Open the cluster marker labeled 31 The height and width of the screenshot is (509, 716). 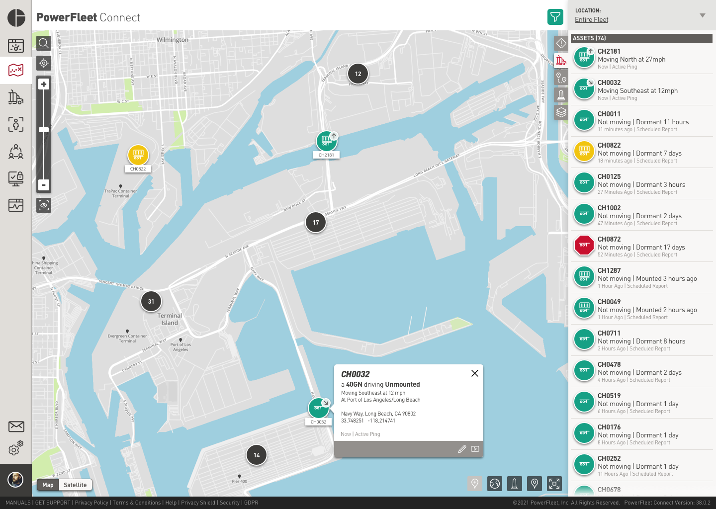[x=151, y=301]
